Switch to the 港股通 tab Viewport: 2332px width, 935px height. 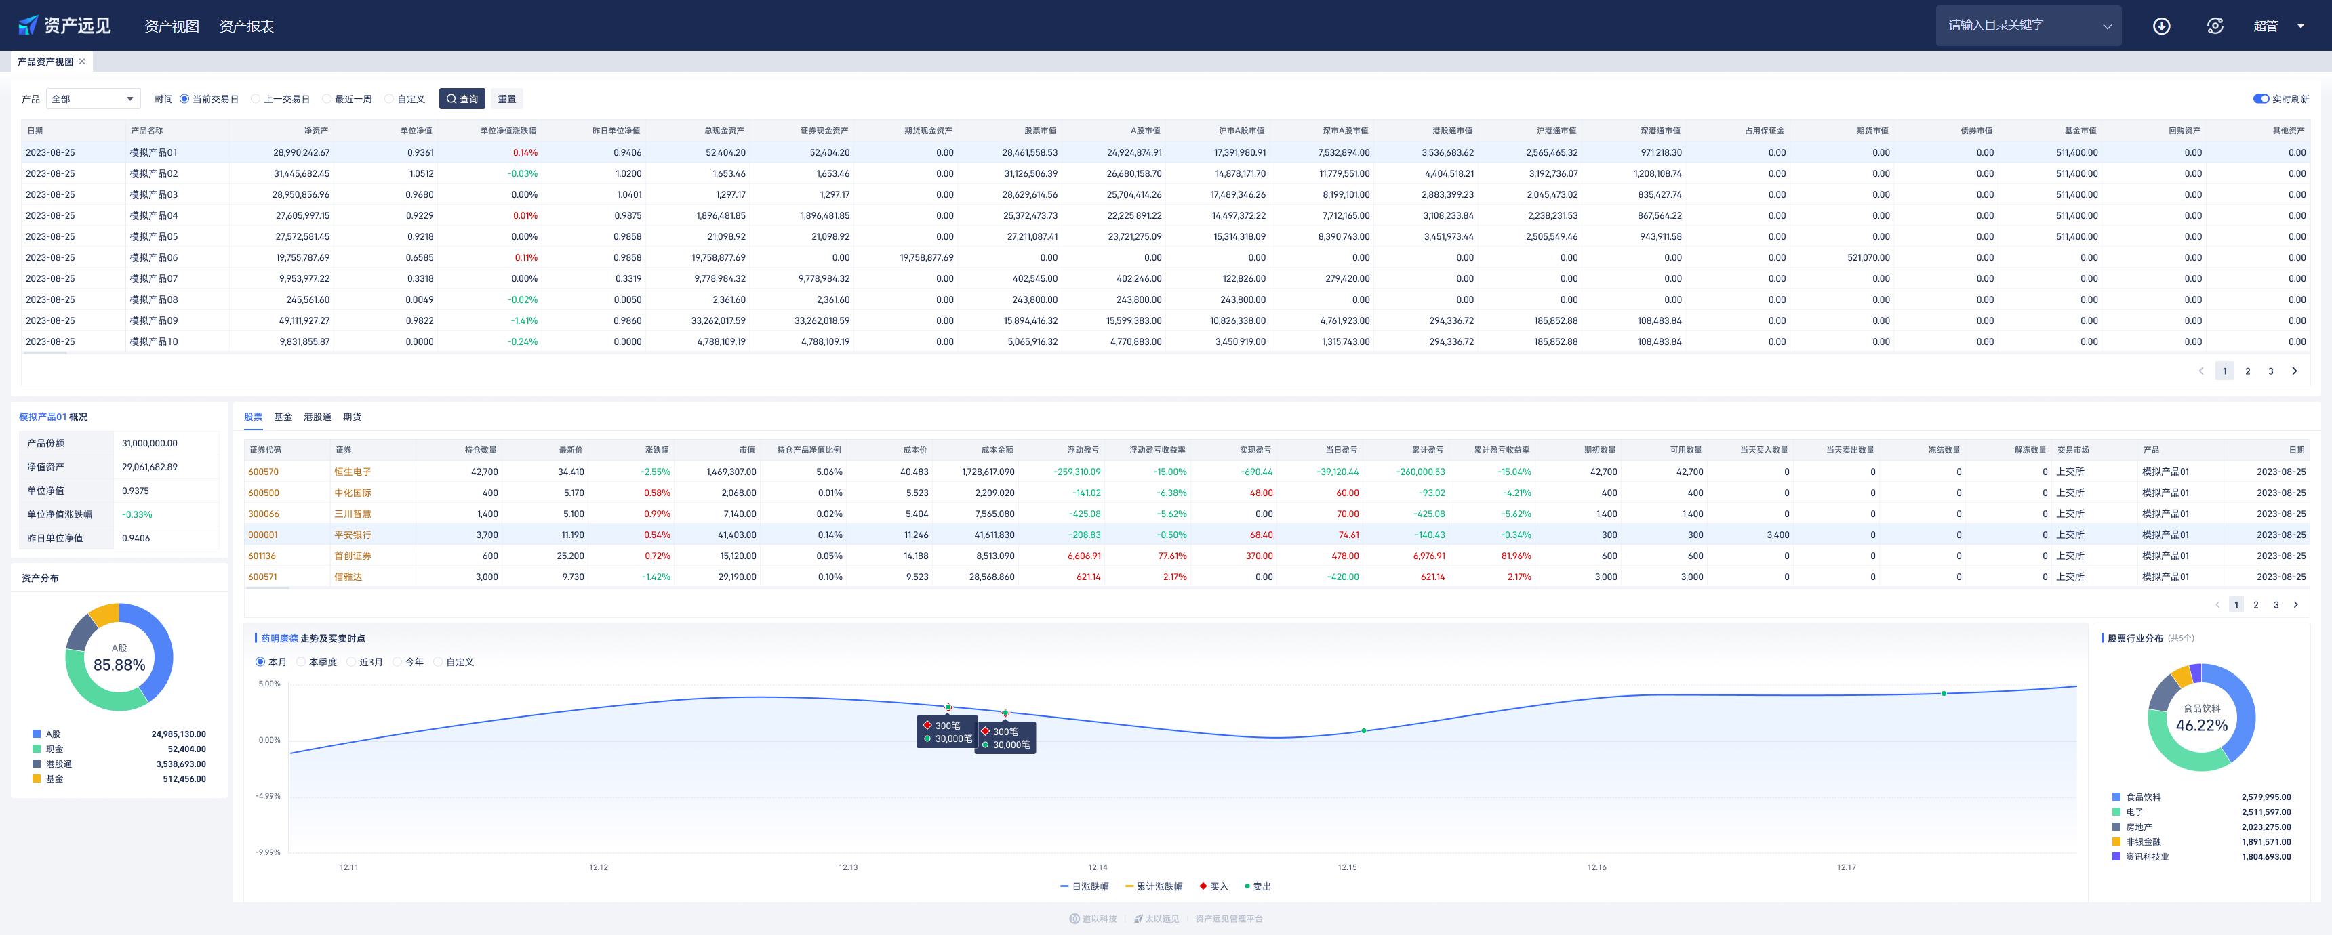317,417
